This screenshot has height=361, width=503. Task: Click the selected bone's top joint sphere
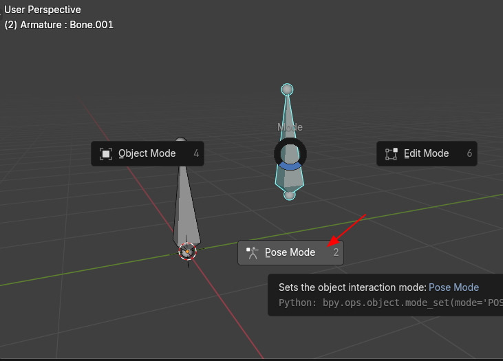[287, 89]
